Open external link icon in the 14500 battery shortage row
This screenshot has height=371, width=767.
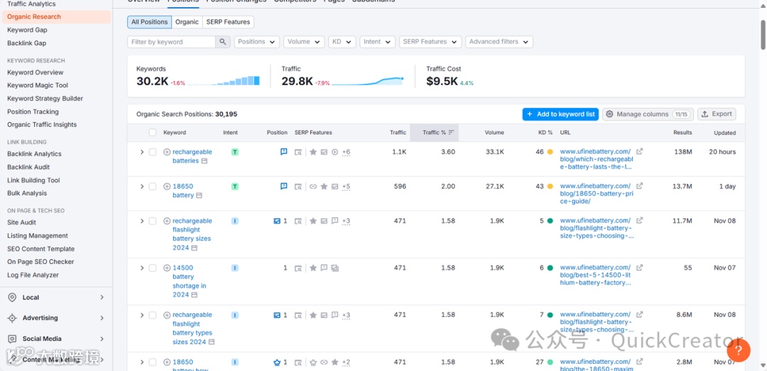[x=639, y=268]
